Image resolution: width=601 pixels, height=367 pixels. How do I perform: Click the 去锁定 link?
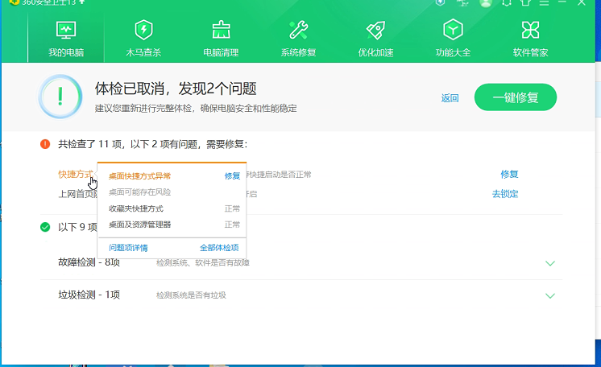505,194
